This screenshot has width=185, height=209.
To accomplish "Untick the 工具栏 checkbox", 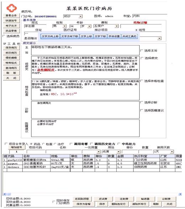I will coord(5,44).
